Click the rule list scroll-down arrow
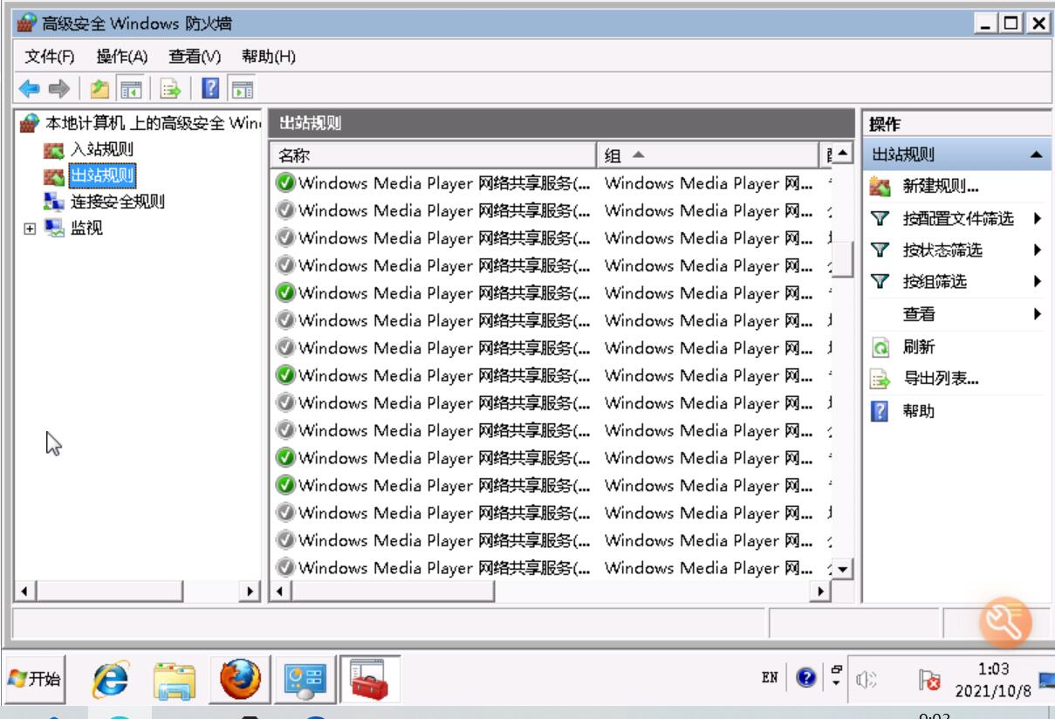Image resolution: width=1055 pixels, height=719 pixels. pos(842,569)
